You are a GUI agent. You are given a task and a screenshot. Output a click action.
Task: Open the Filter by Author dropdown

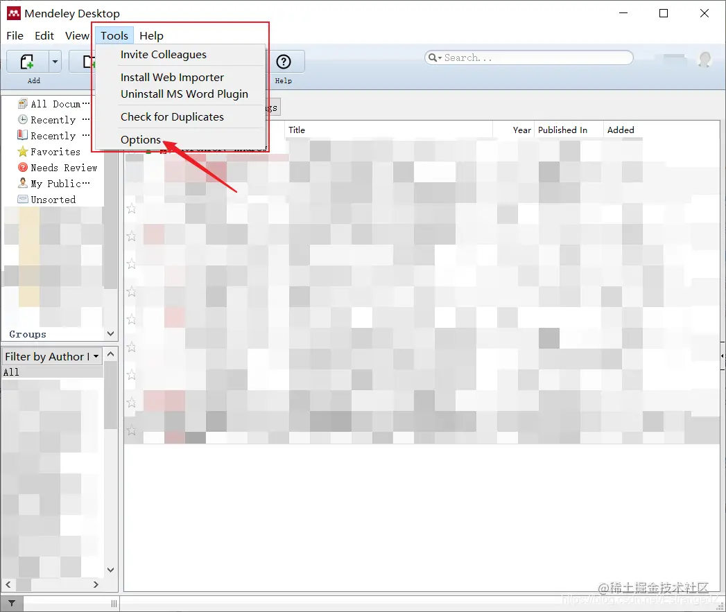[x=52, y=356]
